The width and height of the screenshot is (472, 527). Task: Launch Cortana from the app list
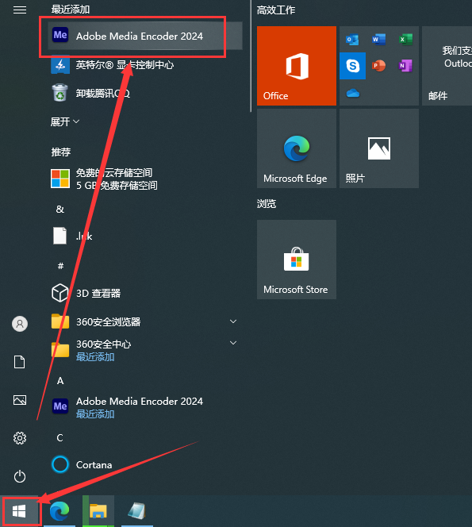pos(145,464)
